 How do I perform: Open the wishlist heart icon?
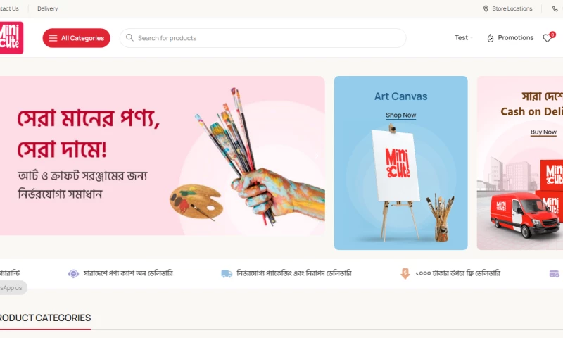[x=548, y=37]
